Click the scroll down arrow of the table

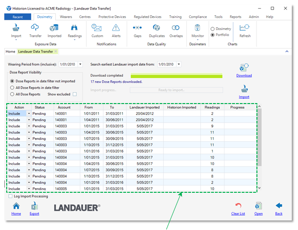[259, 188]
